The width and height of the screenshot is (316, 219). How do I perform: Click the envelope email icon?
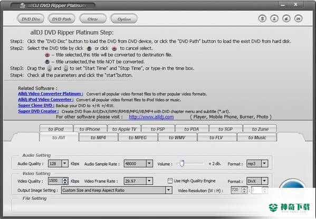[299, 19]
